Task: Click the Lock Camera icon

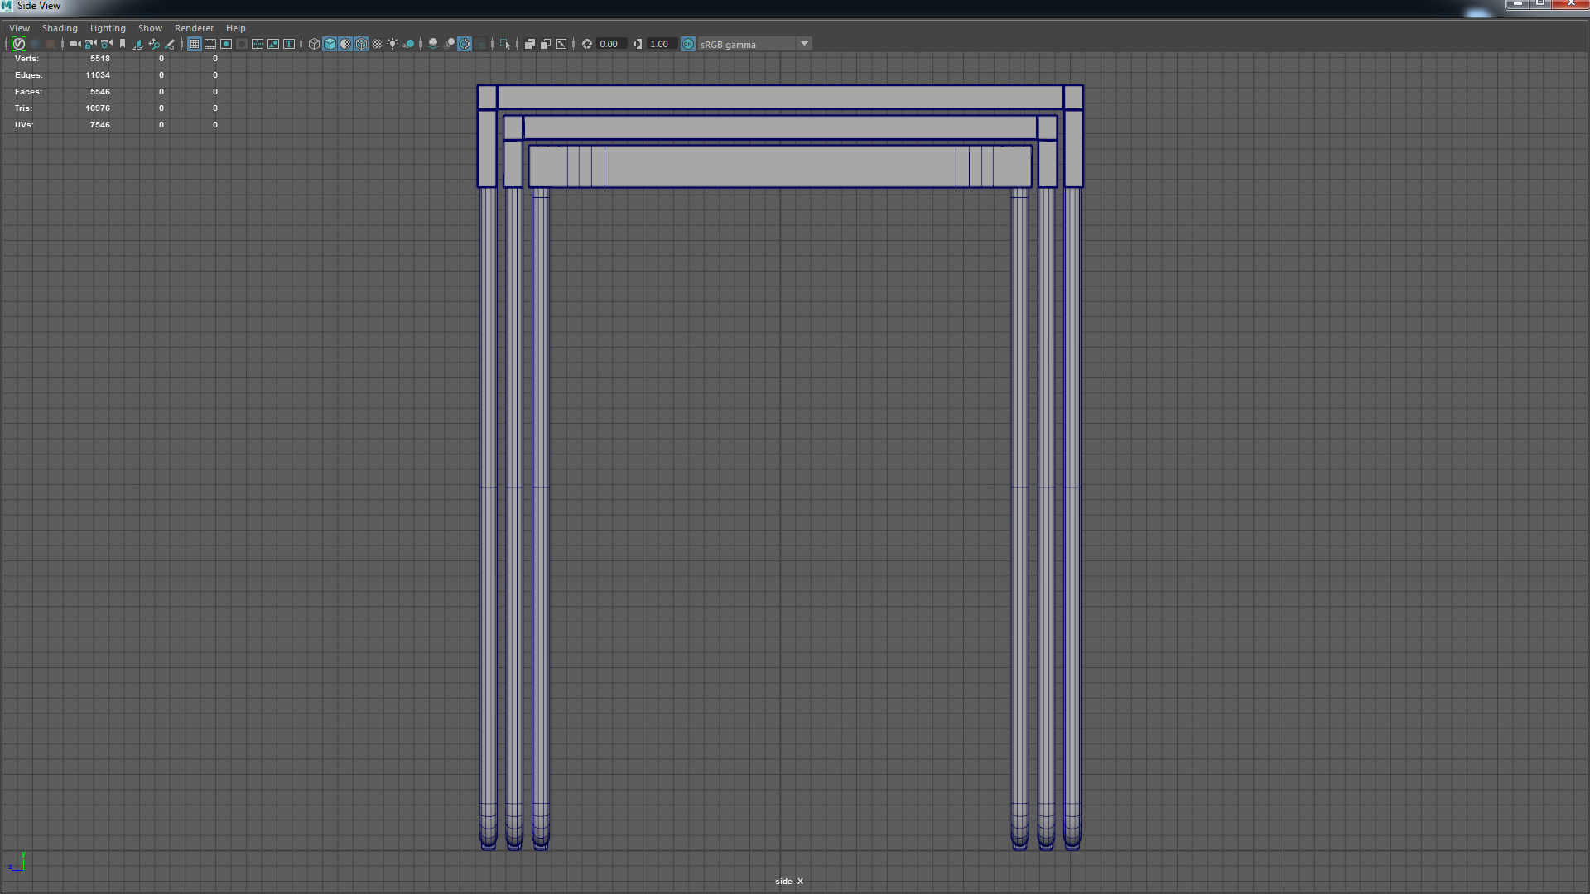Action: coord(90,44)
